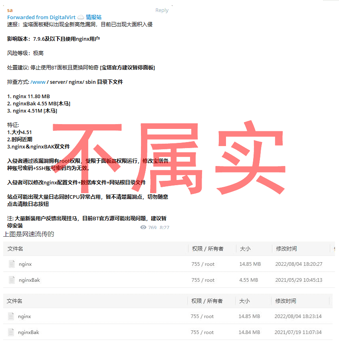The width and height of the screenshot is (339, 346).
Task: Click 权限 / 所有者 header in second file table
Action: click(207, 301)
